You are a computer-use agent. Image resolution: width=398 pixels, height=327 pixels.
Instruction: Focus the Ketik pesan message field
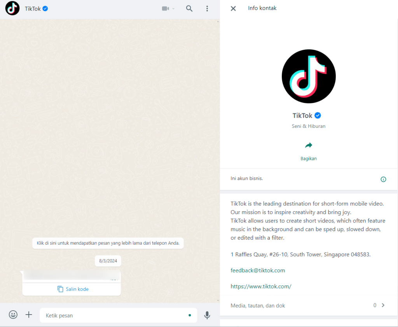(x=118, y=315)
